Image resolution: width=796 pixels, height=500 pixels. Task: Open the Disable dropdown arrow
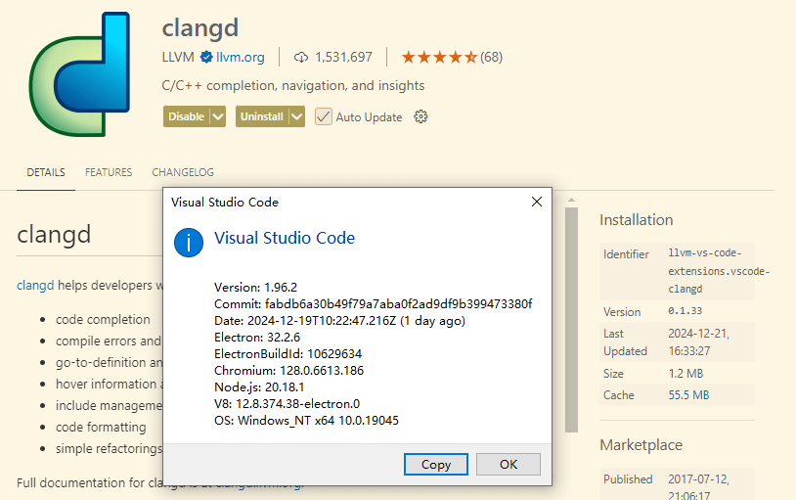pyautogui.click(x=218, y=116)
